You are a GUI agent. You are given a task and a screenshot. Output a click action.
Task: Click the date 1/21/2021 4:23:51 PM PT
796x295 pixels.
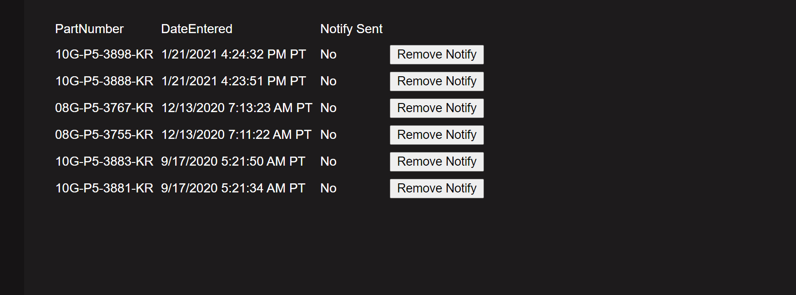[x=233, y=81]
